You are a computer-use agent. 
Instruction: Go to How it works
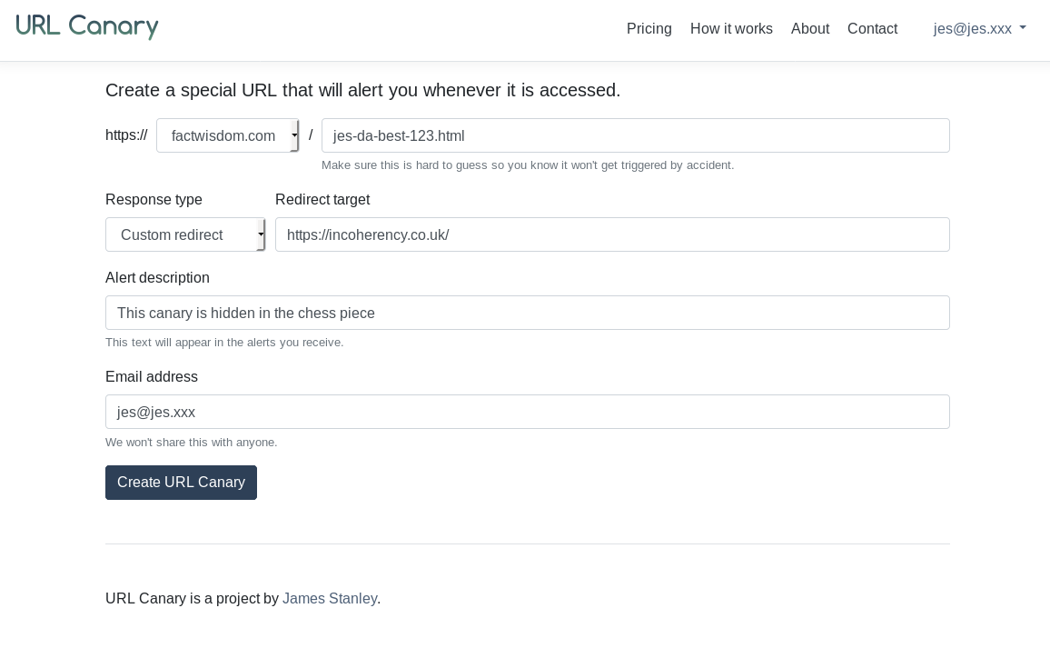(731, 29)
